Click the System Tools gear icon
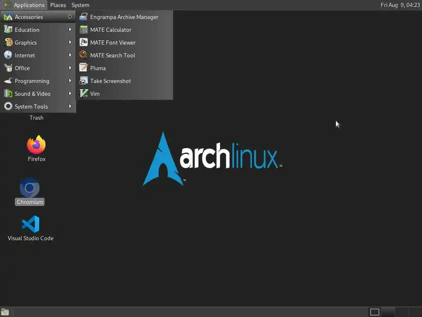 (8, 106)
